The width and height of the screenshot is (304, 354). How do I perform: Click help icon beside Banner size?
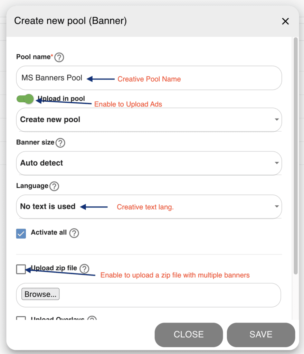pyautogui.click(x=60, y=143)
